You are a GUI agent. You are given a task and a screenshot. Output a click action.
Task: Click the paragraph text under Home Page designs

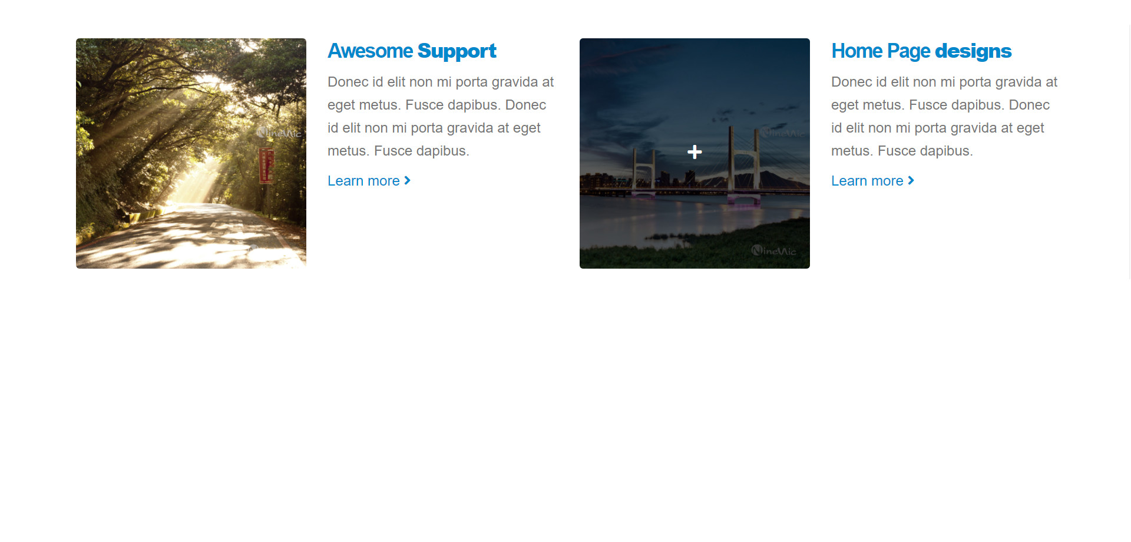[x=944, y=116]
